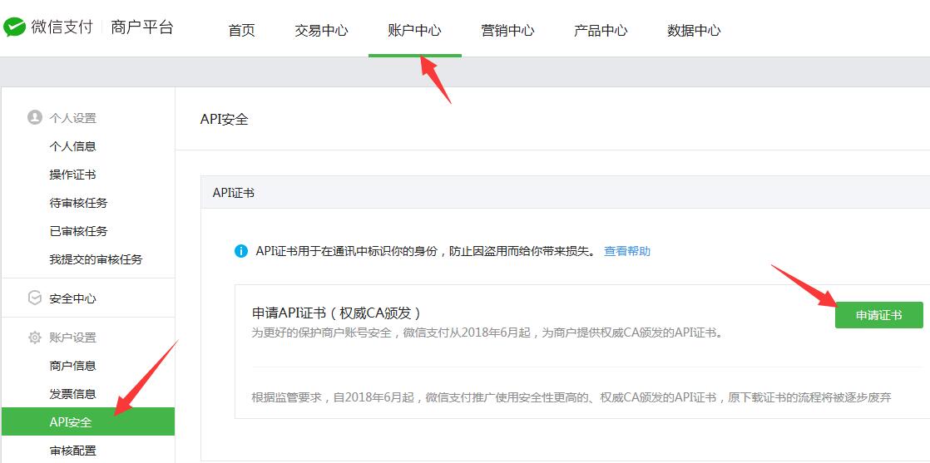Go to the 营销中心 tab

point(507,31)
